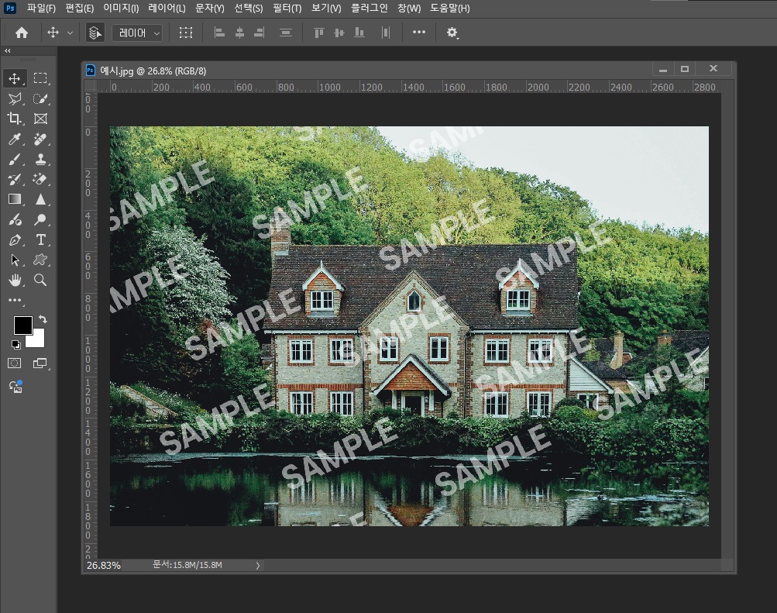Maximize the 예시.jpg document window
Screen dimensions: 777x613
coord(685,69)
